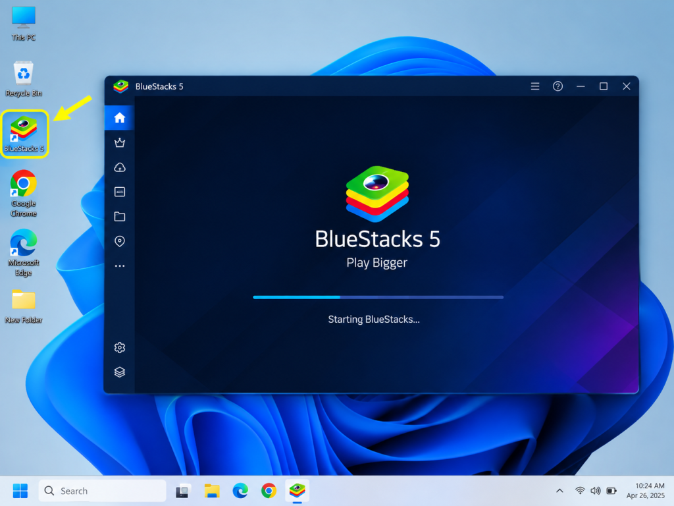Select the This PC desktop icon

click(24, 24)
